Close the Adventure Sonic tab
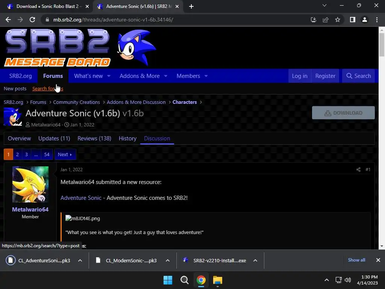Screen dimensions: 385x289 [177, 6]
